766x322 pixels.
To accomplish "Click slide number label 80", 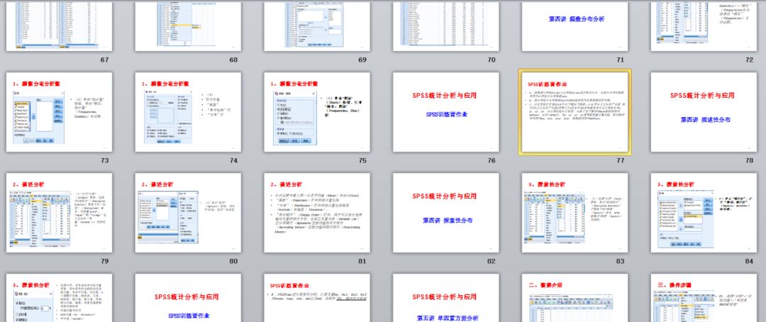I will [x=233, y=262].
